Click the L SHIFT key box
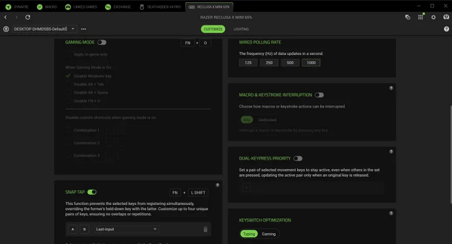452x244 pixels. pyautogui.click(x=198, y=192)
